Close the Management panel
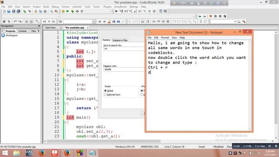The image size is (279, 157). (x=39, y=26)
